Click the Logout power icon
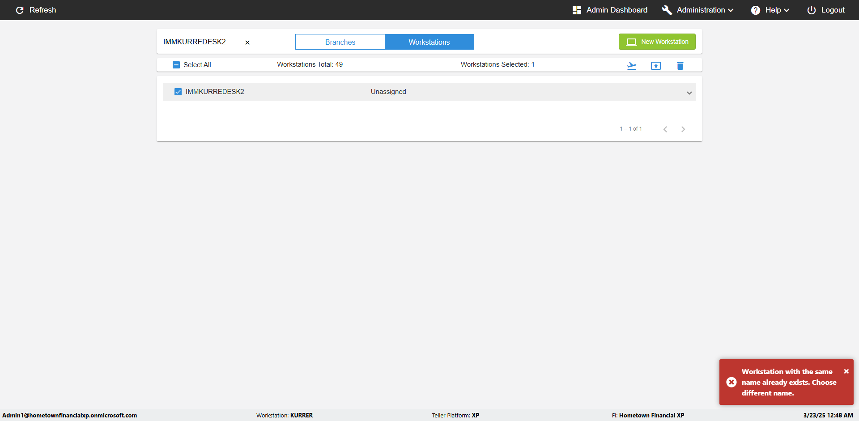 812,10
